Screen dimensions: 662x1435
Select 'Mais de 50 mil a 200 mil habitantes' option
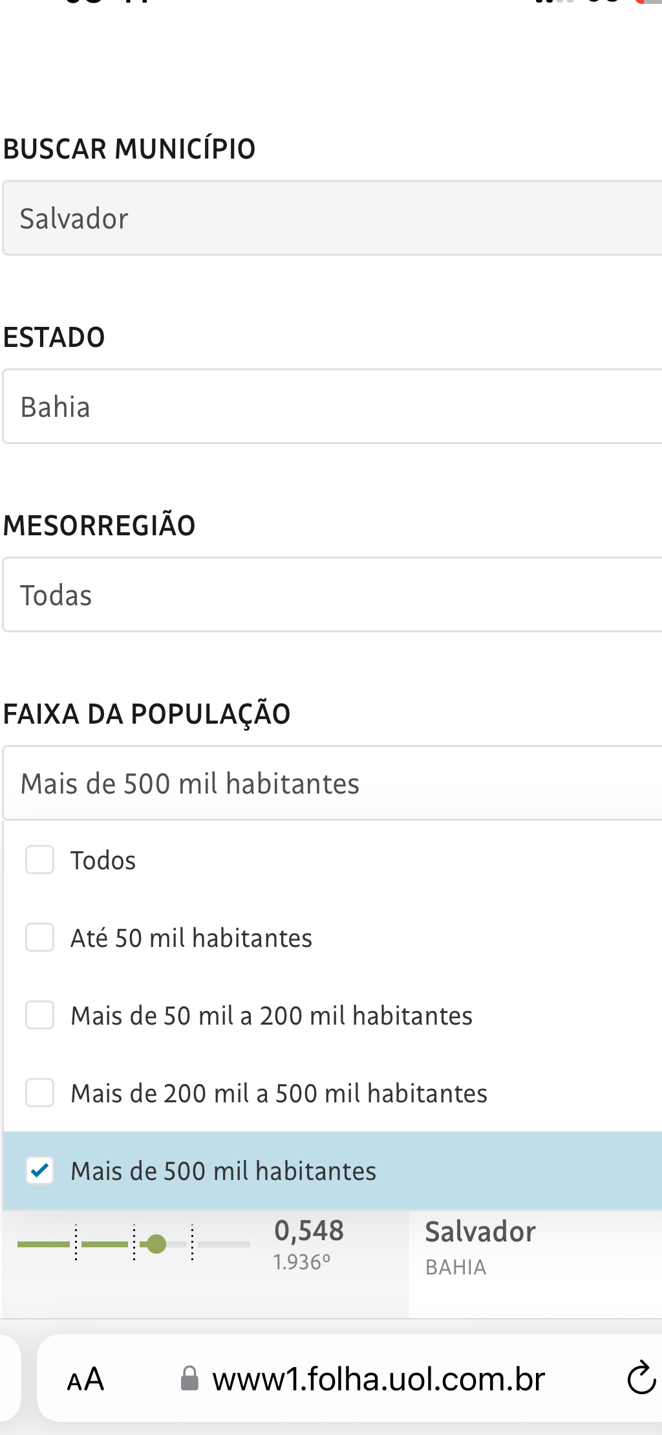coord(272,1016)
